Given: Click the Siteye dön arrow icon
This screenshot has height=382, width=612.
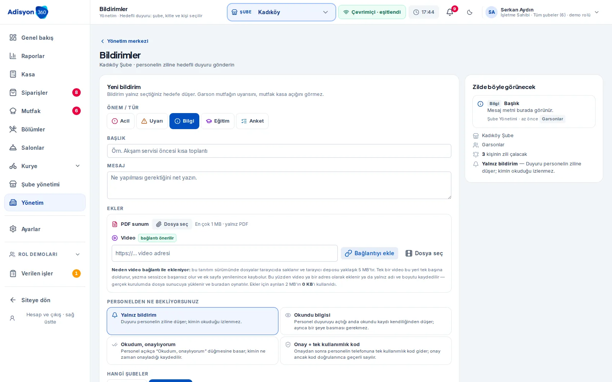Looking at the screenshot, I should 13,300.
